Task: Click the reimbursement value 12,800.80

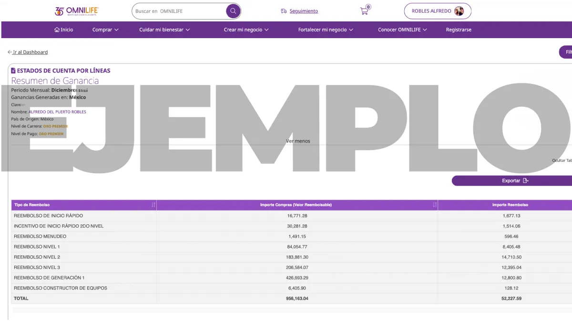Action: [x=511, y=278]
